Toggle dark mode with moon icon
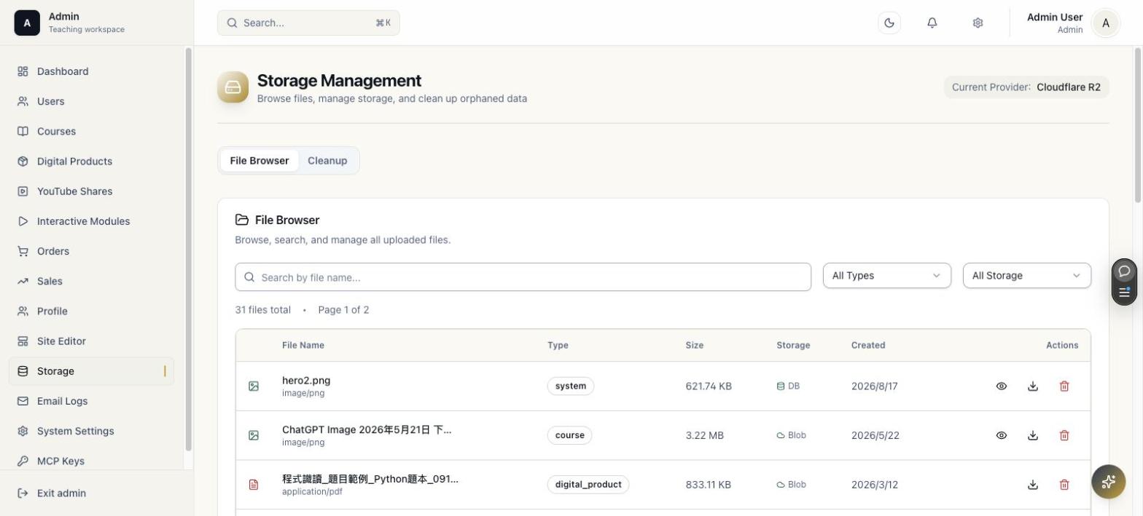1143x516 pixels. click(x=889, y=23)
